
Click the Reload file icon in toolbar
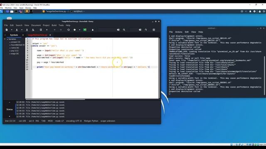(x=41, y=30)
